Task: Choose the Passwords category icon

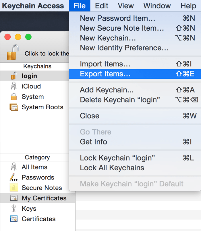Action: [x=13, y=177]
